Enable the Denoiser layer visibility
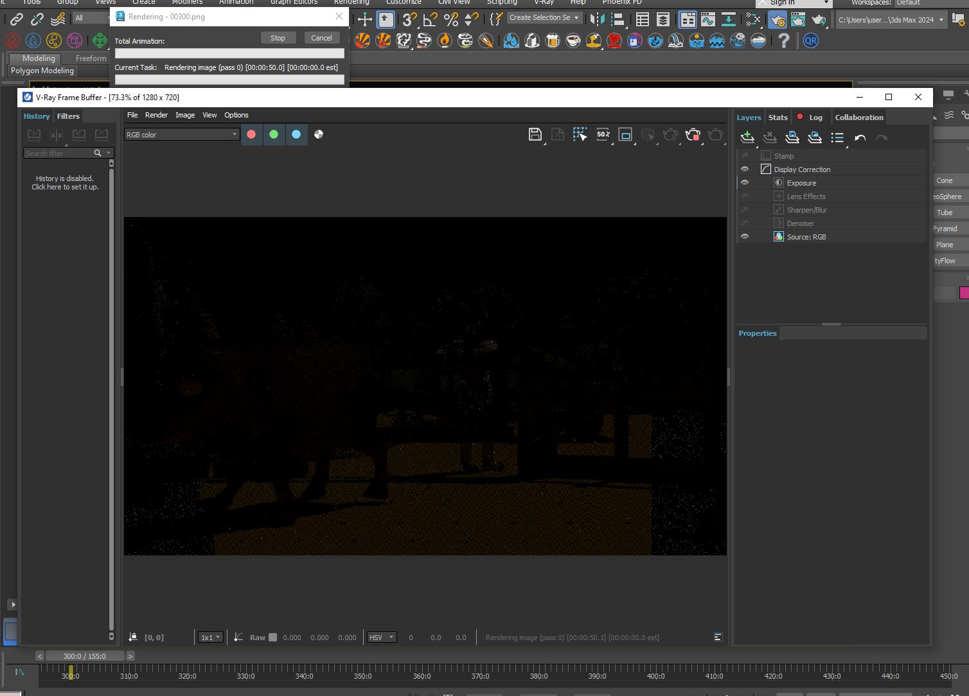Viewport: 969px width, 696px height. coord(745,223)
